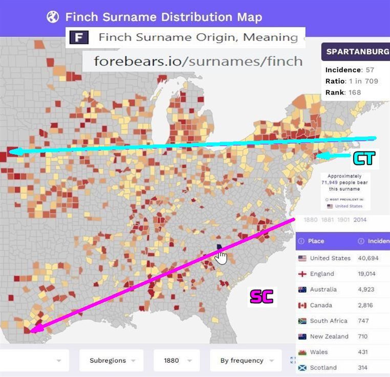This screenshot has height=377, width=390.
Task: Select the 1901 year tab
Action: [344, 219]
